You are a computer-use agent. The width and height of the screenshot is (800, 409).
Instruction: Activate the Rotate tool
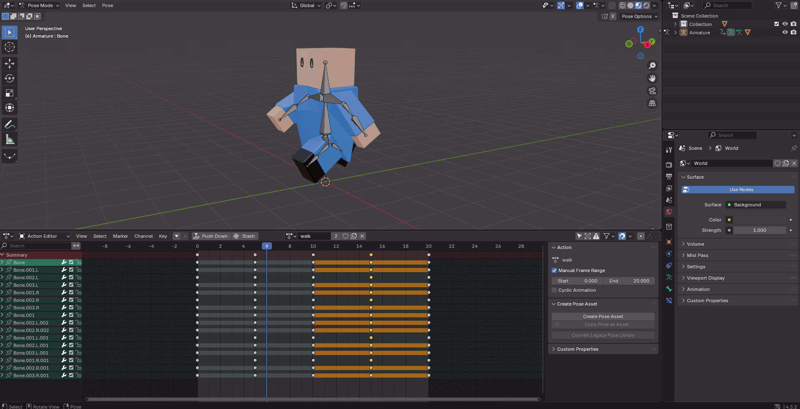(x=10, y=78)
